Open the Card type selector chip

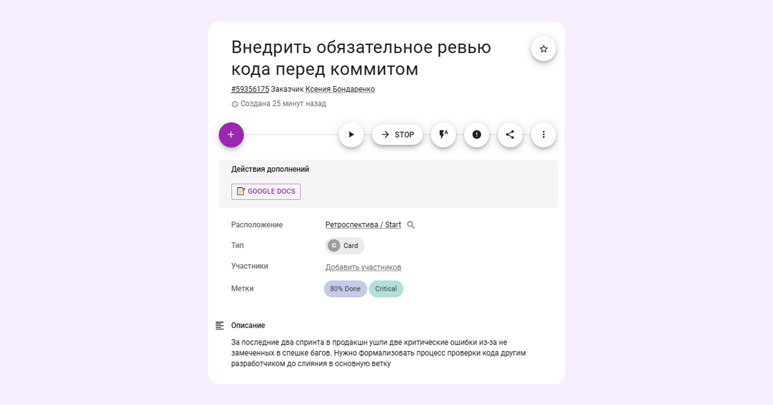coord(344,245)
